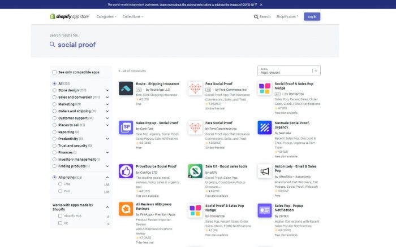The width and height of the screenshot is (396, 247).
Task: Open the Shopify app store logo
Action: pyautogui.click(x=69, y=16)
